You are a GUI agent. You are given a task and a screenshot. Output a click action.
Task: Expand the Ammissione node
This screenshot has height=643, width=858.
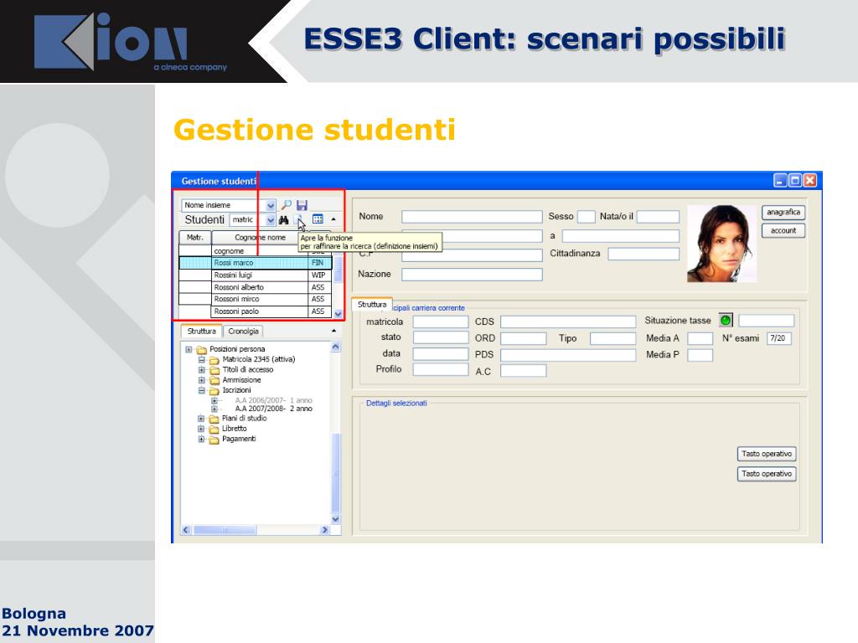[x=201, y=380]
